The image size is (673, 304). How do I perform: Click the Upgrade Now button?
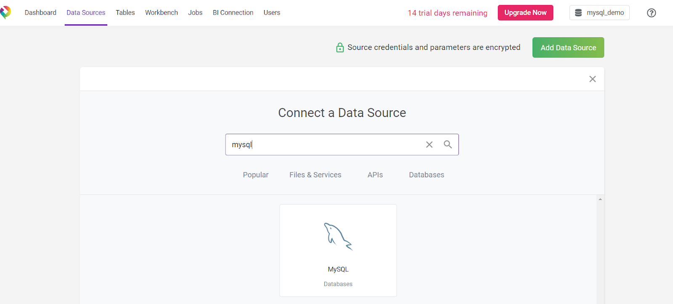tap(525, 13)
